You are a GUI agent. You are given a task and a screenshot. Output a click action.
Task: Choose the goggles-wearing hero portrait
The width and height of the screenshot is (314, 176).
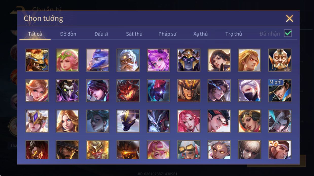point(189,150)
